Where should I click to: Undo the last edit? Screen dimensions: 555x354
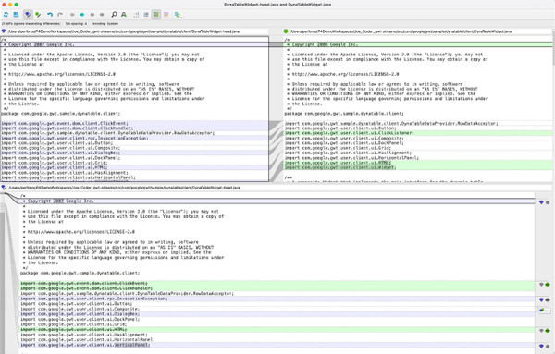tap(50, 15)
